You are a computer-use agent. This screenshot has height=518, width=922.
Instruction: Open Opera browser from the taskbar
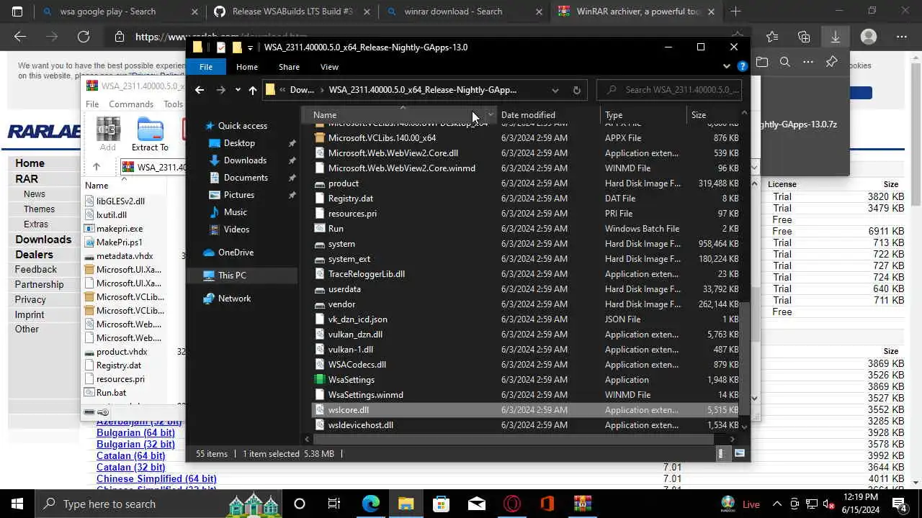(512, 504)
